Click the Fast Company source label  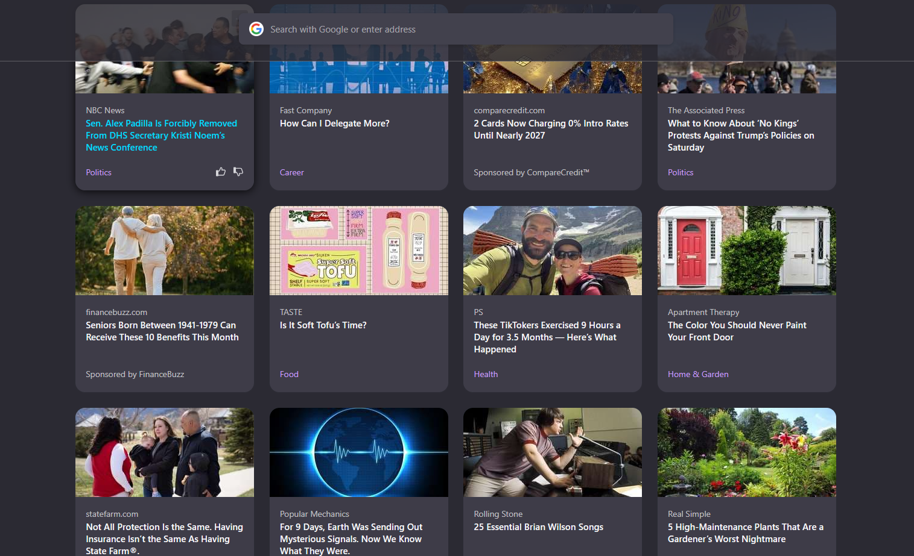click(x=306, y=110)
